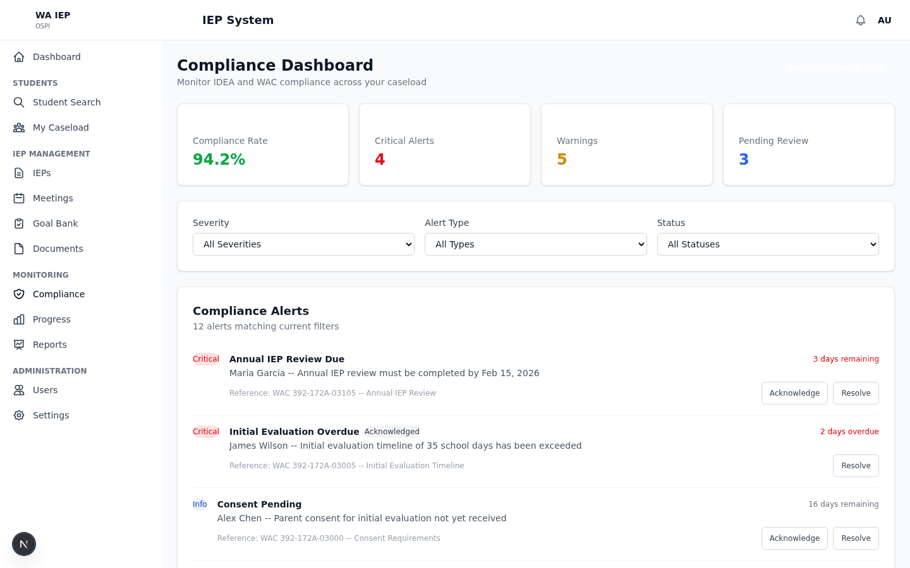This screenshot has height=568, width=910.
Task: Open the Users administration icon
Action: click(19, 390)
